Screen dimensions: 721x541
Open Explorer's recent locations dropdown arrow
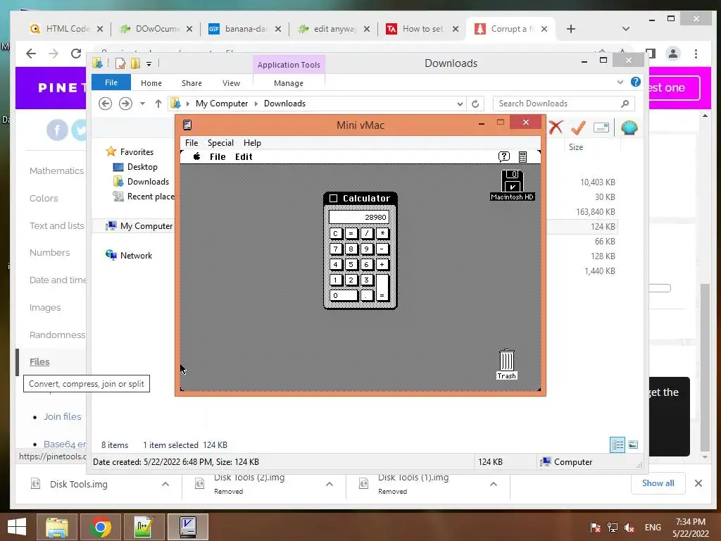[142, 104]
